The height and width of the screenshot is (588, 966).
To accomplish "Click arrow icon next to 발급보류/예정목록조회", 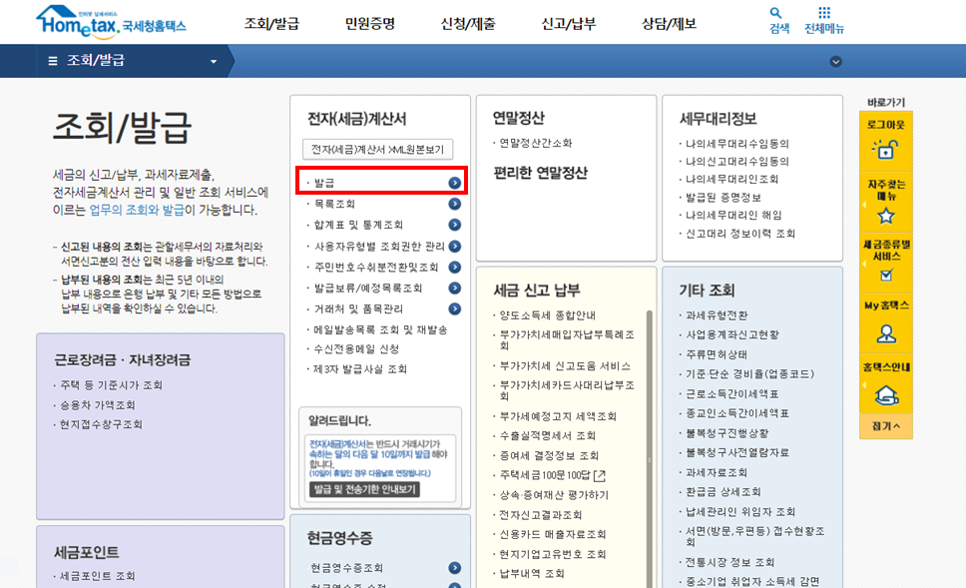I will 455,288.
